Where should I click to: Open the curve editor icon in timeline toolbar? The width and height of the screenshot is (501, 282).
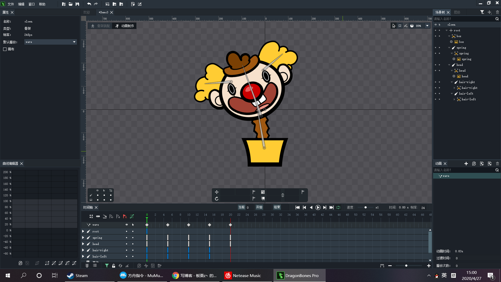[x=132, y=216]
